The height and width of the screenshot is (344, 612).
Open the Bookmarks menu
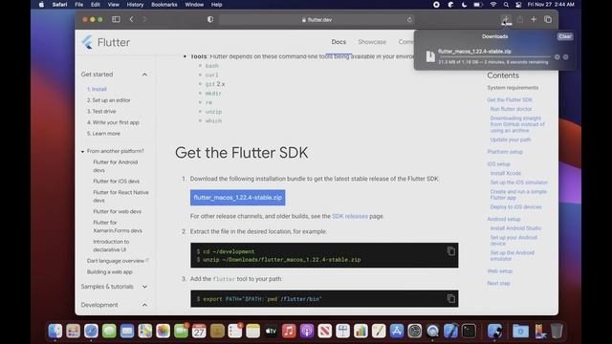click(x=164, y=5)
